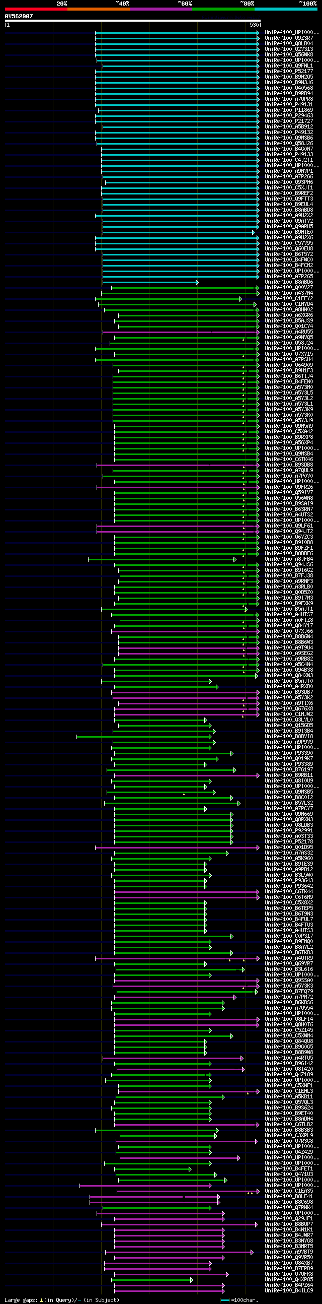Select label UniRef100_P49133
The image size is (322, 1304).
[x=289, y=155]
